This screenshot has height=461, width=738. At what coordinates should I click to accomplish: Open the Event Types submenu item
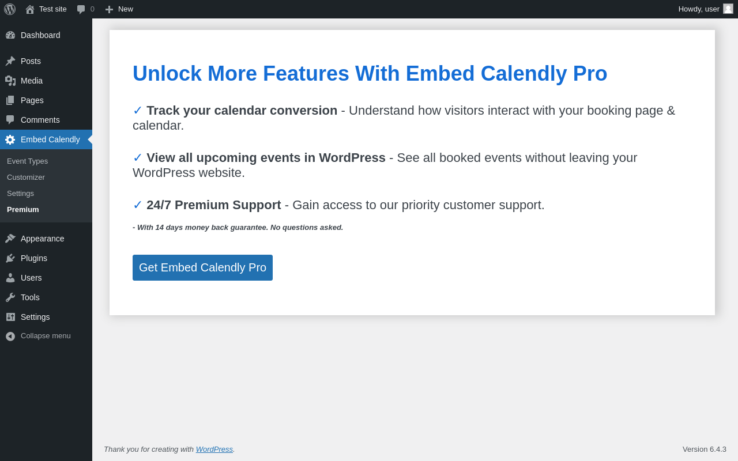click(x=27, y=161)
